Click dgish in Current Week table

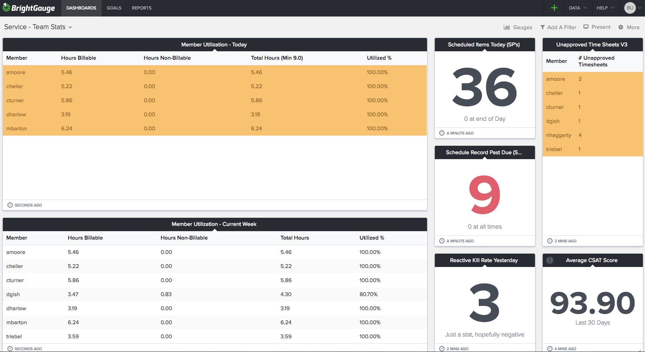[13, 294]
